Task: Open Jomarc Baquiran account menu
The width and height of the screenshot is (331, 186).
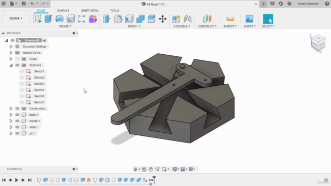Action: (x=308, y=4)
